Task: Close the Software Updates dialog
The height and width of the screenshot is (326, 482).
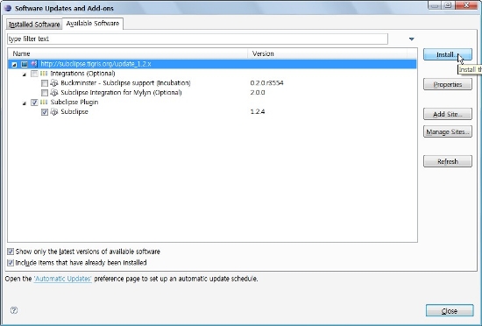Action: 450,311
